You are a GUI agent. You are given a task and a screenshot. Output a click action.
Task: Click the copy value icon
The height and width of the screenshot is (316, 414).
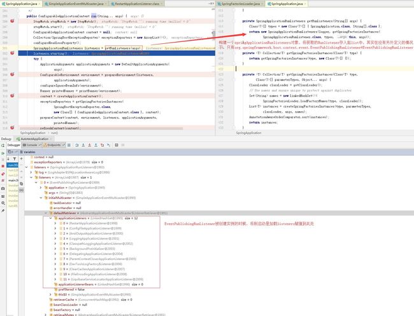22,184
